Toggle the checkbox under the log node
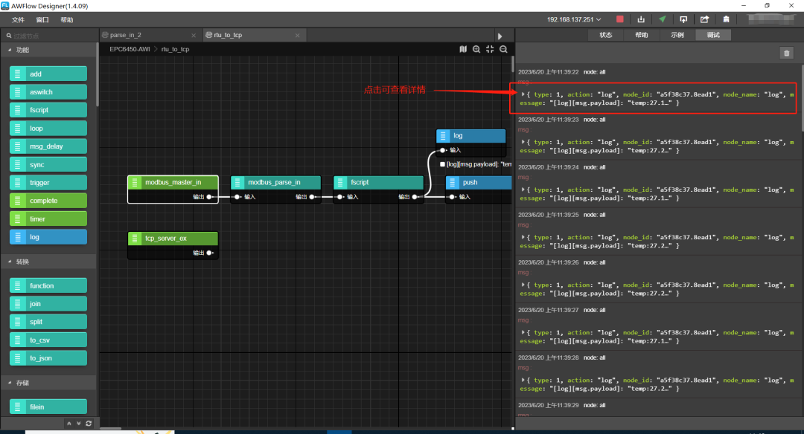Viewport: 804px width, 434px height. [442, 164]
